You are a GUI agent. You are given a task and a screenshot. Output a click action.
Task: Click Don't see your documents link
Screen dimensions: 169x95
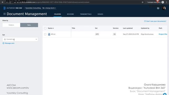155,21
